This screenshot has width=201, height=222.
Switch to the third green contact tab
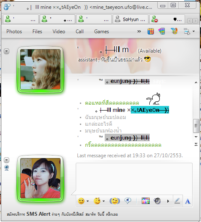94,19
